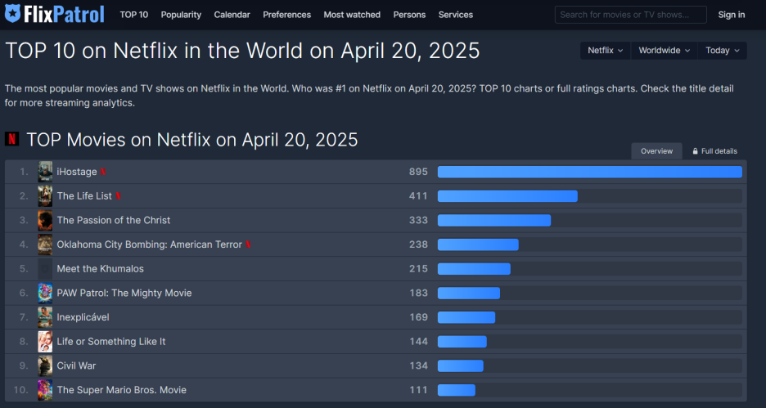The image size is (766, 408).
Task: Click score 144 for Life or Something
Action: [x=419, y=342]
